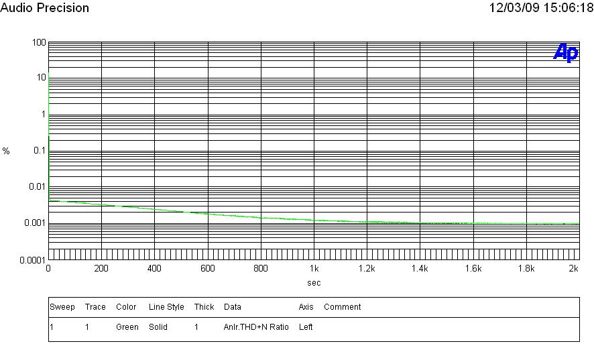This screenshot has width=594, height=358.
Task: Click the 'sec' x-axis unit label
Action: coord(314,283)
